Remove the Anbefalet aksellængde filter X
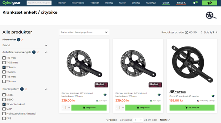This screenshot has height=123, width=221. coord(37,52)
